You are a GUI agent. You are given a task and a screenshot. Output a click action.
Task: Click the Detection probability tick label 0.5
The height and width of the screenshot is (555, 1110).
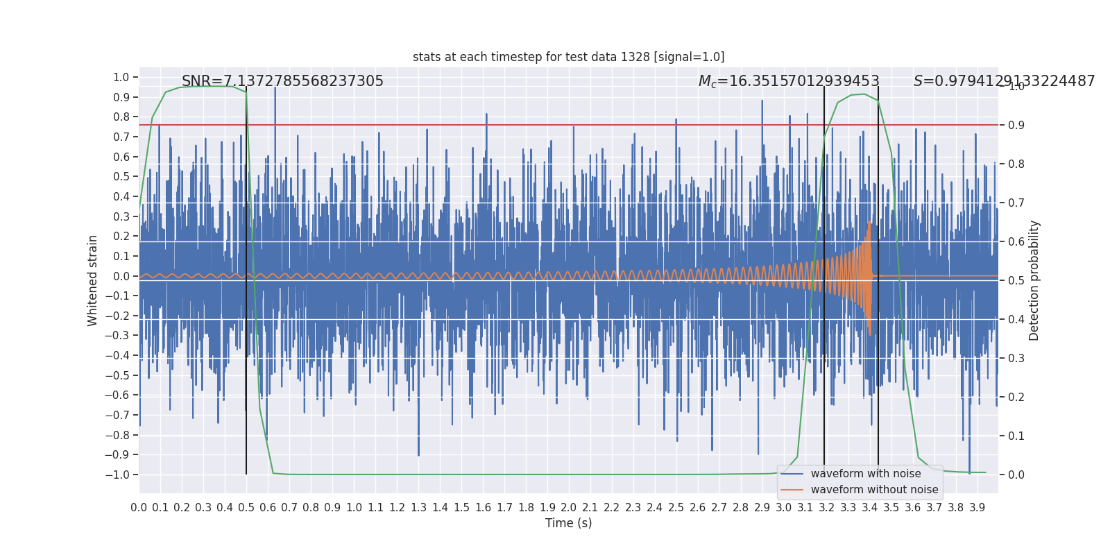[1016, 280]
